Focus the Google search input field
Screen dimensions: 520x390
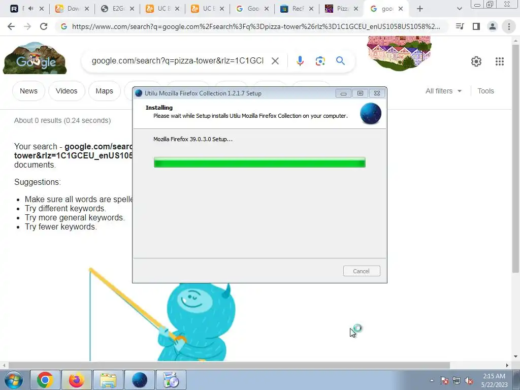(177, 61)
